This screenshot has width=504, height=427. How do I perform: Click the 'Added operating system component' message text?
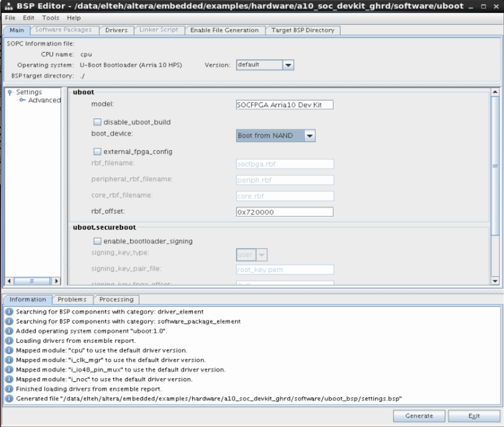pyautogui.click(x=91, y=331)
